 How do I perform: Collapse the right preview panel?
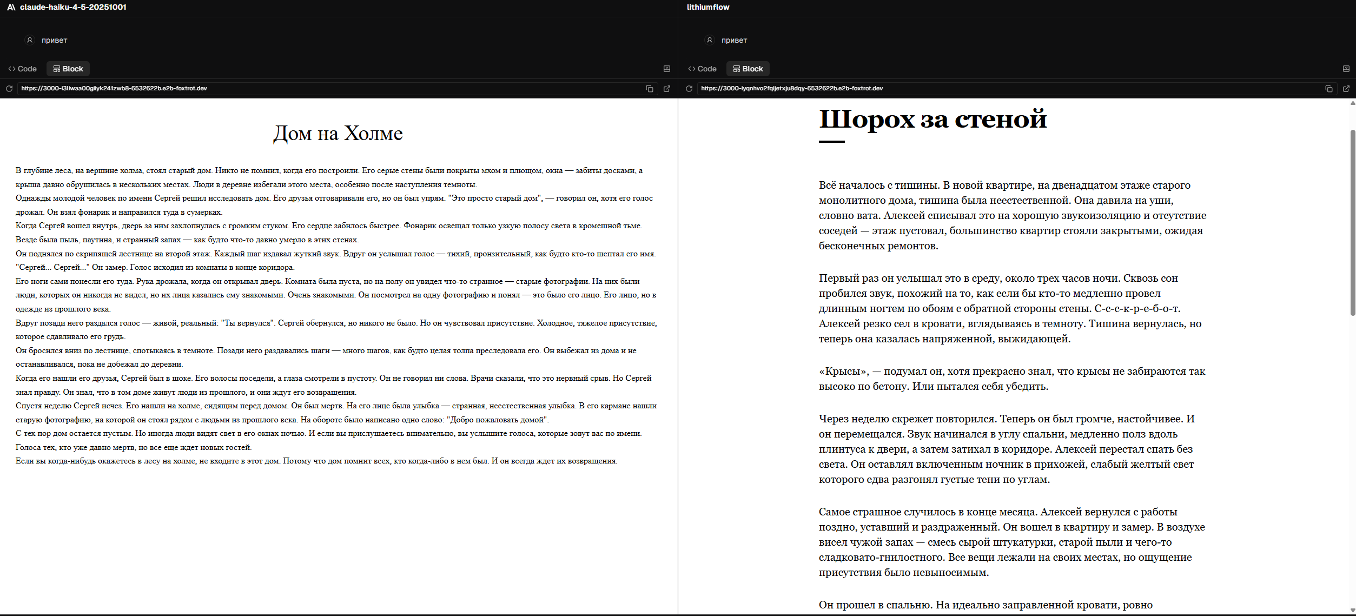[1346, 69]
